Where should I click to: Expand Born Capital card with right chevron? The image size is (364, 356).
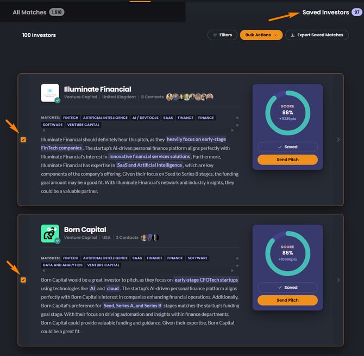[338, 280]
